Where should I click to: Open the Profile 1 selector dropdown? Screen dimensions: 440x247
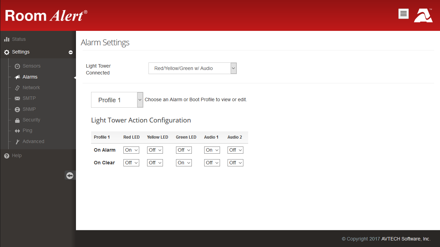(117, 100)
